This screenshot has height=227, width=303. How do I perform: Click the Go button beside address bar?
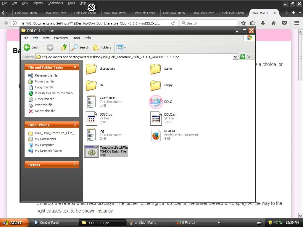click(x=245, y=57)
